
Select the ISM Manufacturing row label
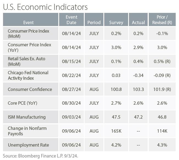pos(26,117)
